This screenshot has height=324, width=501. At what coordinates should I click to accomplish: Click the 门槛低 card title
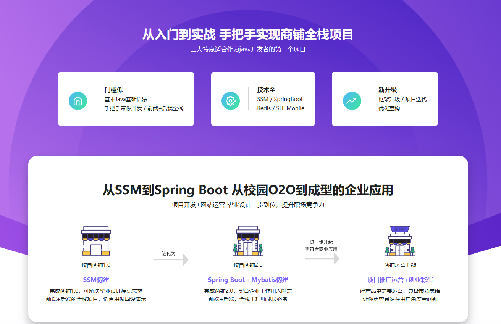tap(114, 90)
